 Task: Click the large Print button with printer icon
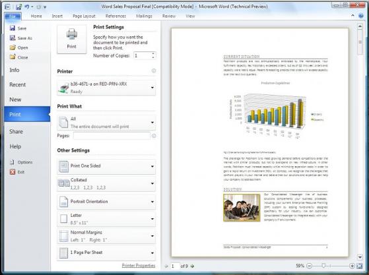coord(72,39)
